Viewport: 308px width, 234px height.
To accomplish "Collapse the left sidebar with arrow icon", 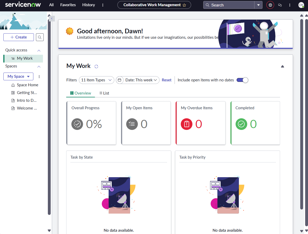I will [52, 18].
